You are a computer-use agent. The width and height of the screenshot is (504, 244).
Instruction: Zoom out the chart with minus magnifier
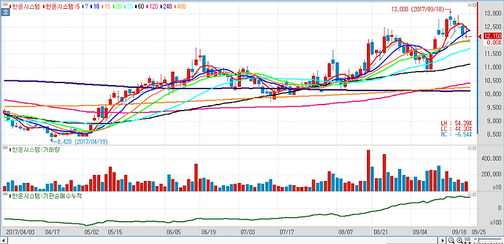452,241
